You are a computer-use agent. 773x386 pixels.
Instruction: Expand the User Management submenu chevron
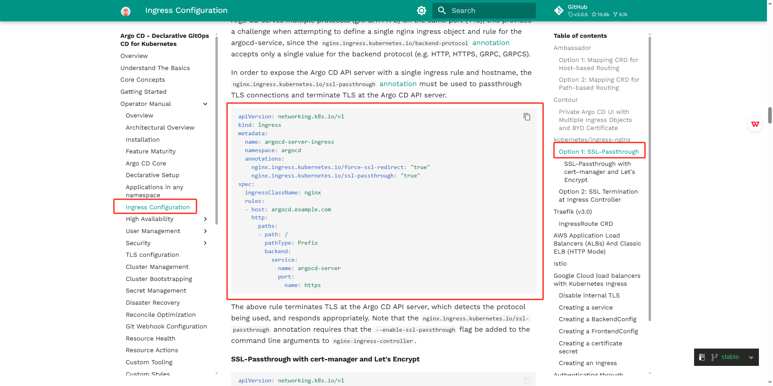coord(205,231)
